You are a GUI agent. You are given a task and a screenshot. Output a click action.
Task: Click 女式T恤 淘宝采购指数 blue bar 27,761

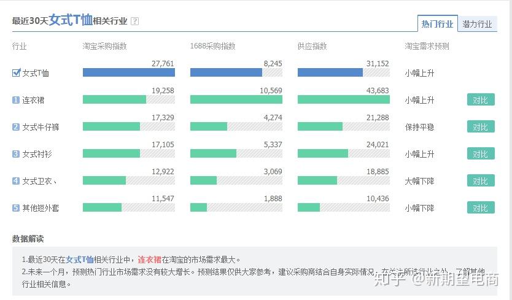click(x=129, y=72)
